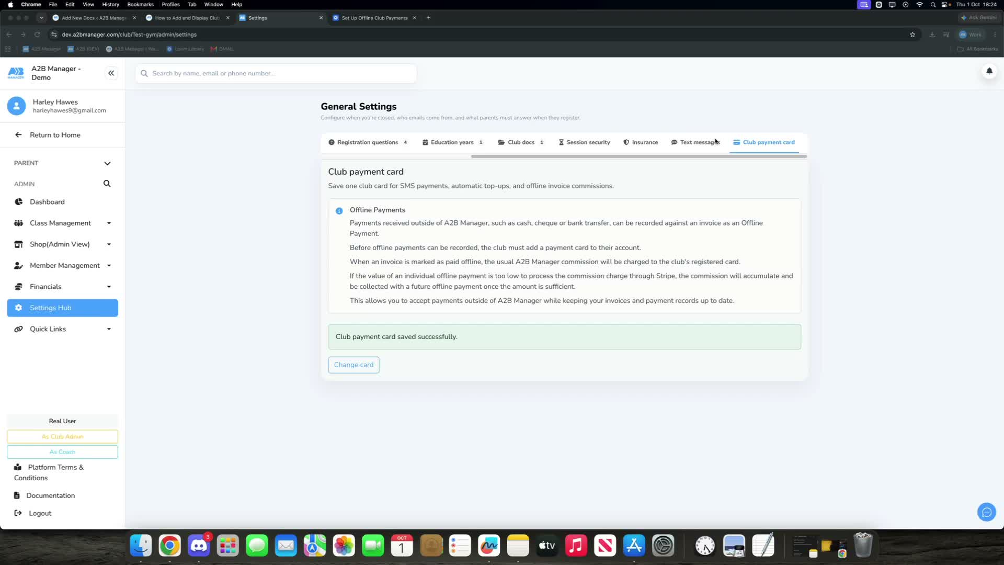Select the Club payment card tab

(764, 142)
